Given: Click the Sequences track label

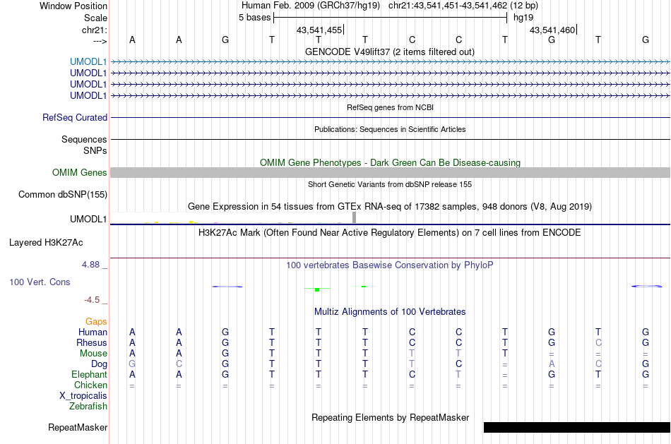Looking at the screenshot, I should point(84,140).
